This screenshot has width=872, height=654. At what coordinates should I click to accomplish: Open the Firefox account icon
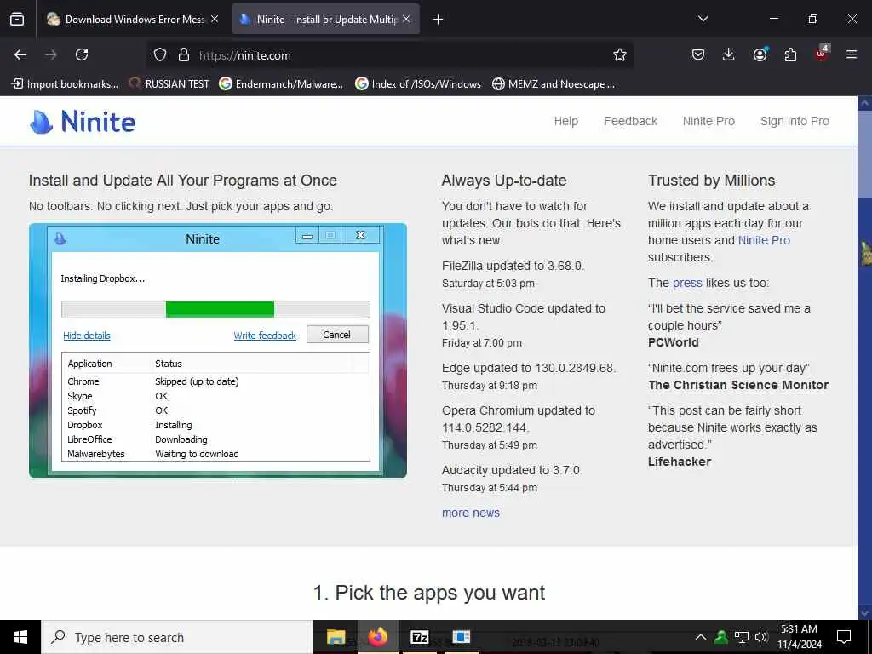click(x=760, y=54)
